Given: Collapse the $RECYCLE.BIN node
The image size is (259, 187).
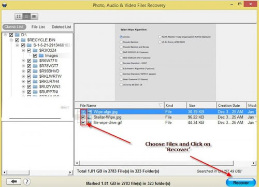Looking at the screenshot, I should [11, 40].
